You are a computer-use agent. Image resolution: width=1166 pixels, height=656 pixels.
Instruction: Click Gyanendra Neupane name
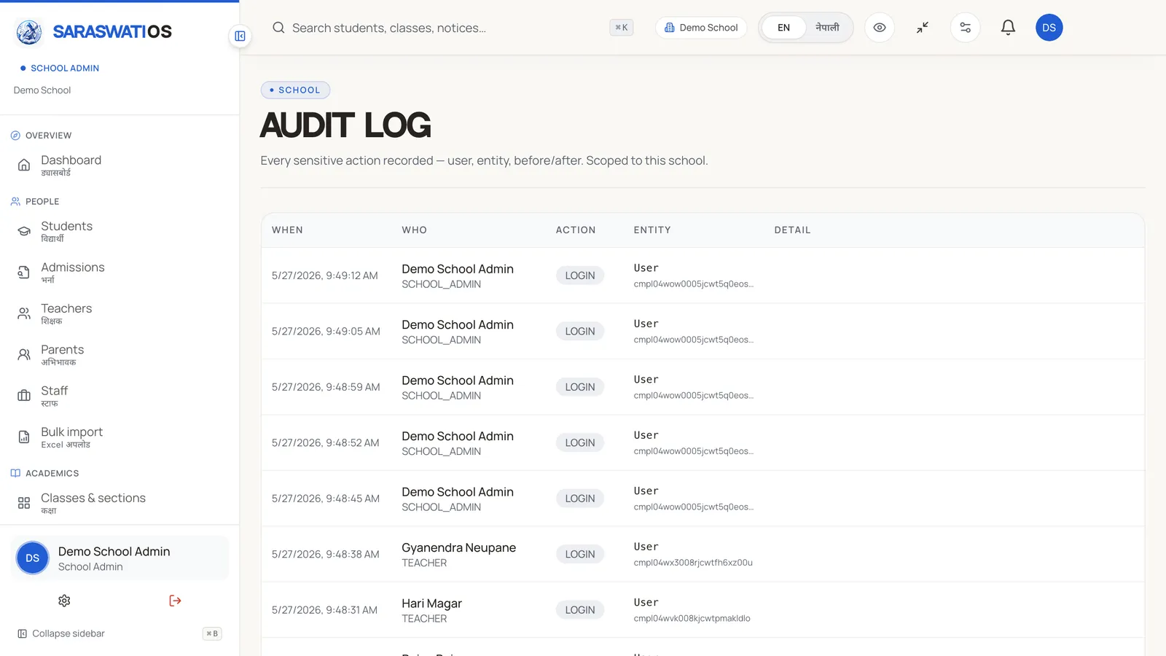(x=459, y=547)
